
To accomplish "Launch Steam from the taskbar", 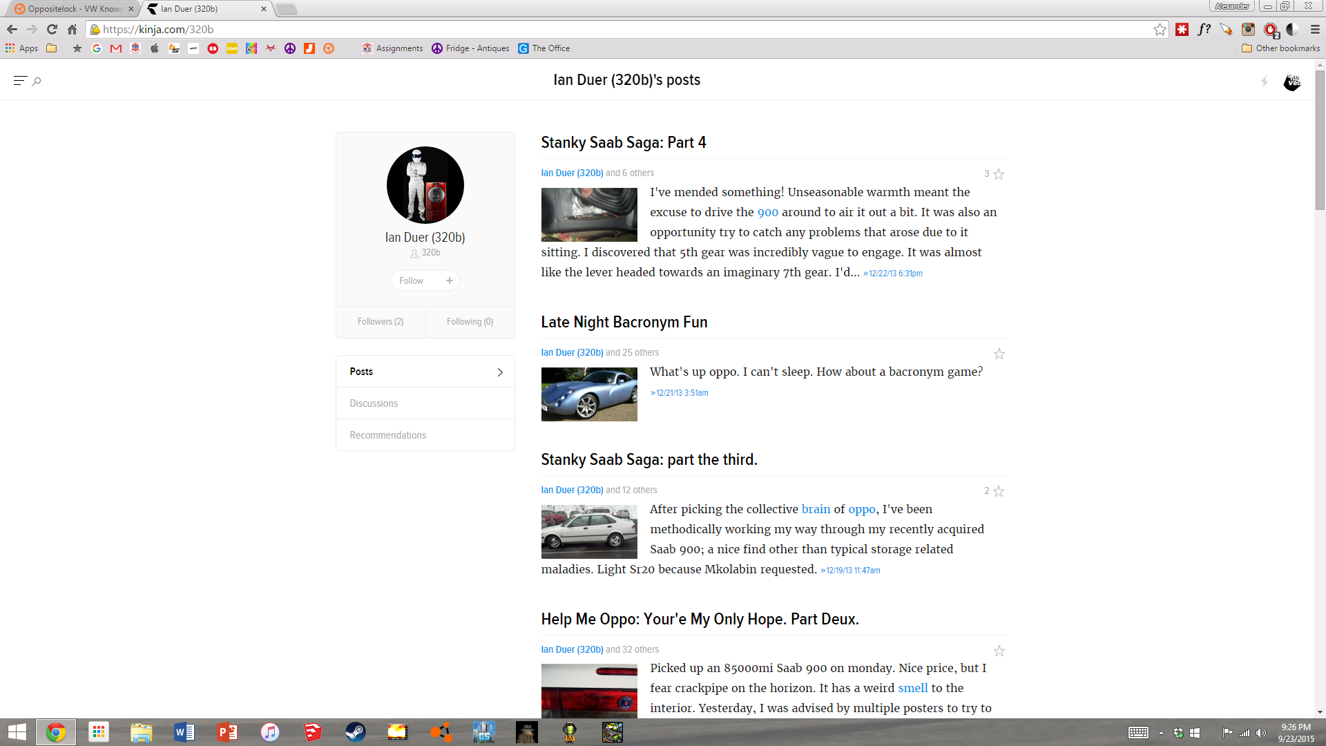I will pyautogui.click(x=355, y=732).
